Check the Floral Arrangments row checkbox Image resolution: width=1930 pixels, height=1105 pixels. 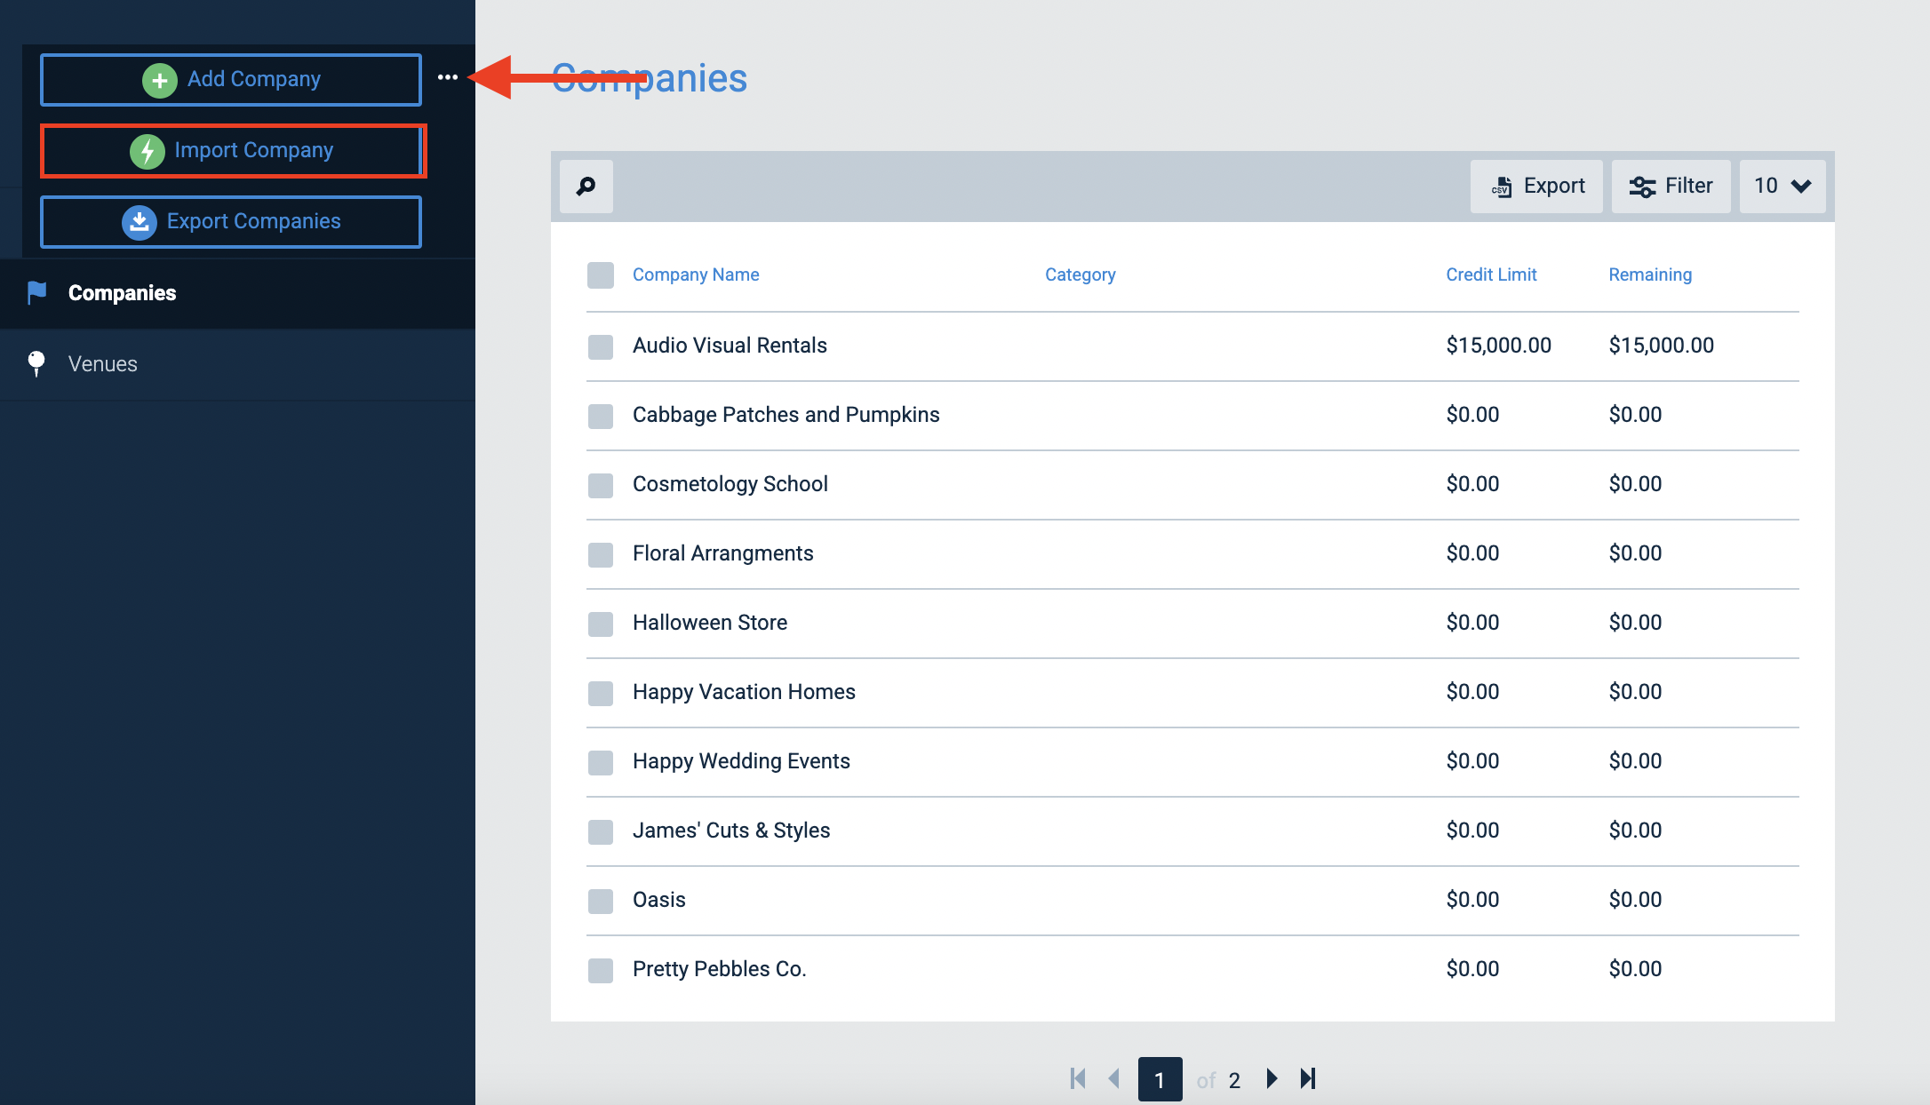(x=601, y=554)
